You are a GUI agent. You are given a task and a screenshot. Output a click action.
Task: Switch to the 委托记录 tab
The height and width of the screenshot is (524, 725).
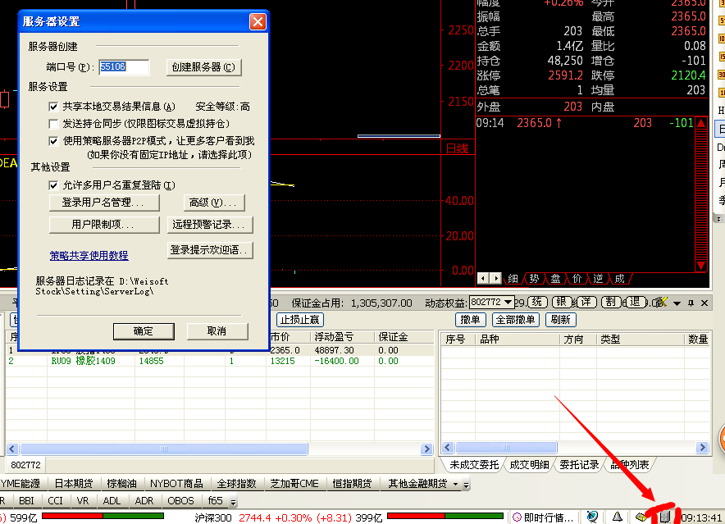[579, 465]
